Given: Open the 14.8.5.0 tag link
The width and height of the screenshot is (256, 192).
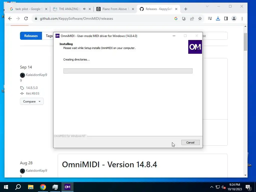Looking at the screenshot, I should [x=32, y=88].
